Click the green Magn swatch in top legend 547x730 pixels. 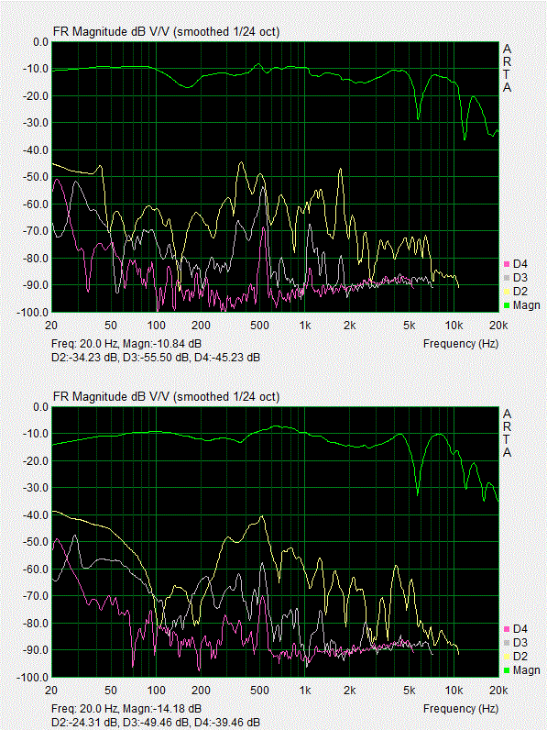pyautogui.click(x=507, y=305)
